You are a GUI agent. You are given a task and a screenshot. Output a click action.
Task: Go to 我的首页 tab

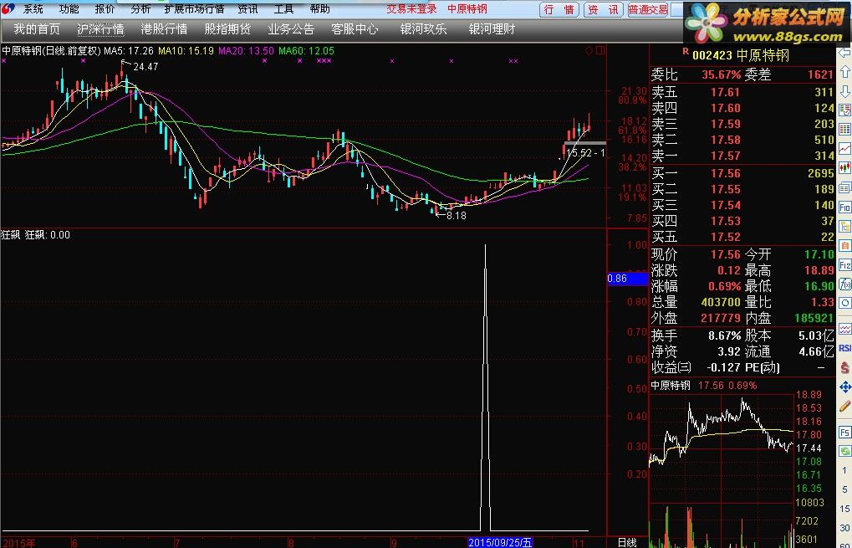(37, 30)
